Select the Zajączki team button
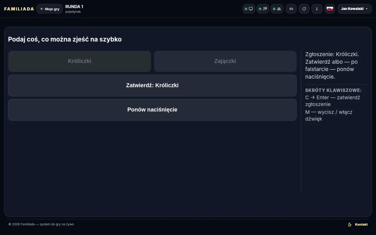 225,61
